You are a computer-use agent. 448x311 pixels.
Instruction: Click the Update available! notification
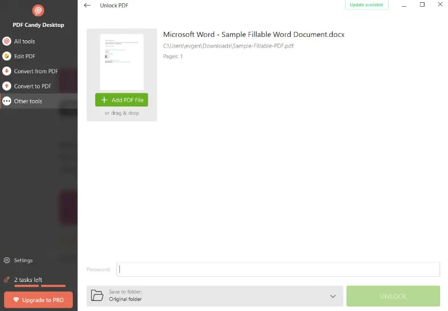(367, 5)
